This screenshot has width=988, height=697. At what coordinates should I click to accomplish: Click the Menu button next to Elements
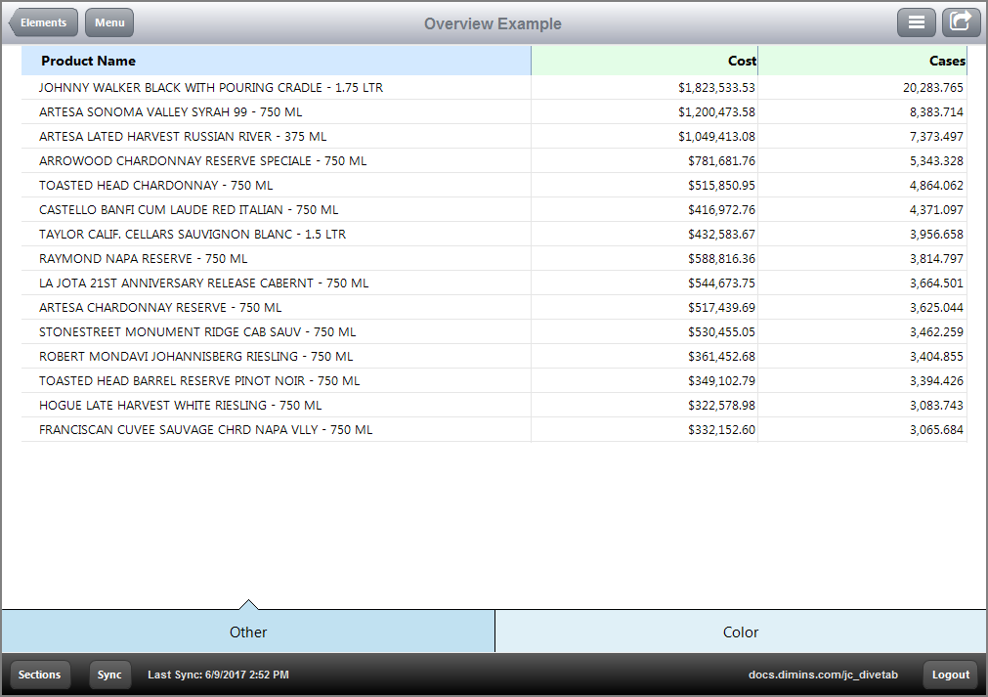[x=108, y=22]
